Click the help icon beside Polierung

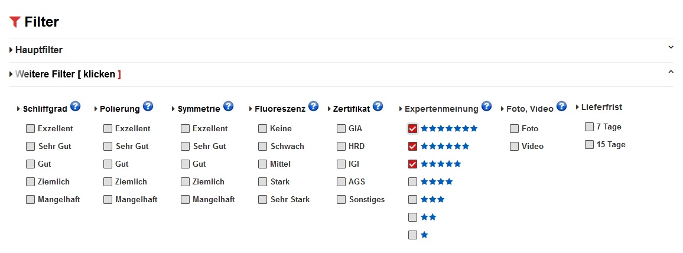coord(148,106)
